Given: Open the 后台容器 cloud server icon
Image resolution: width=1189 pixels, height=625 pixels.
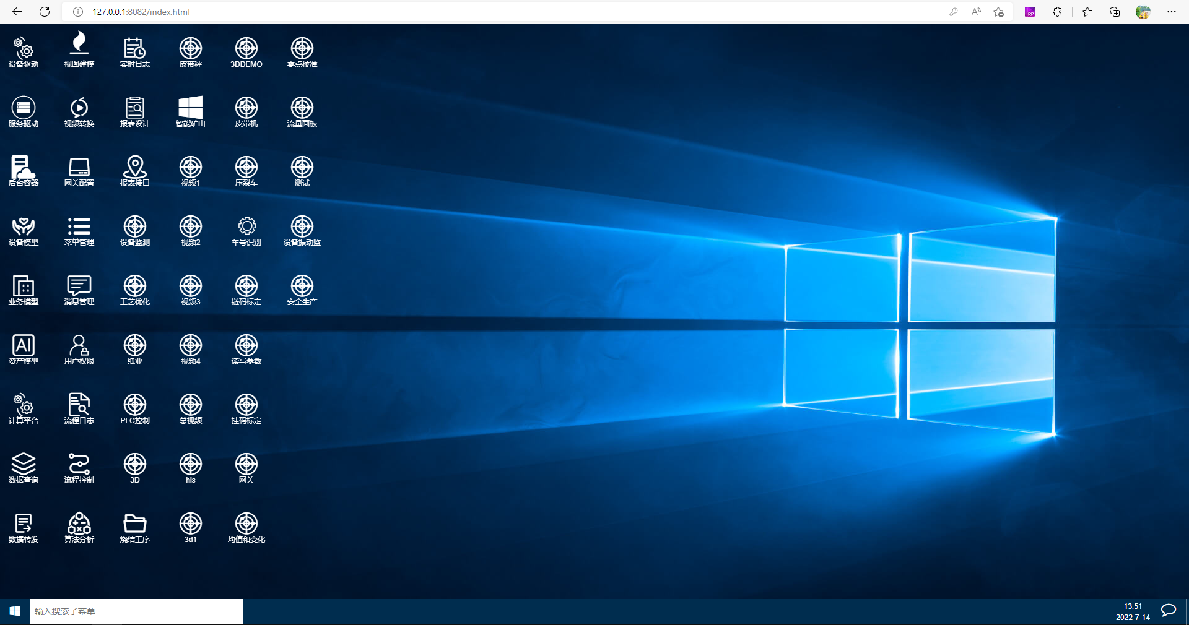Looking at the screenshot, I should [x=24, y=171].
